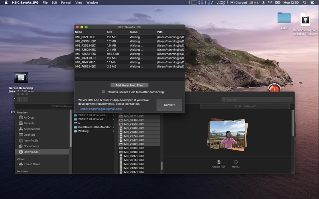The width and height of the screenshot is (319, 199).
Task: Click the Bluetooth menu bar icon
Action: pyautogui.click(x=263, y=2)
